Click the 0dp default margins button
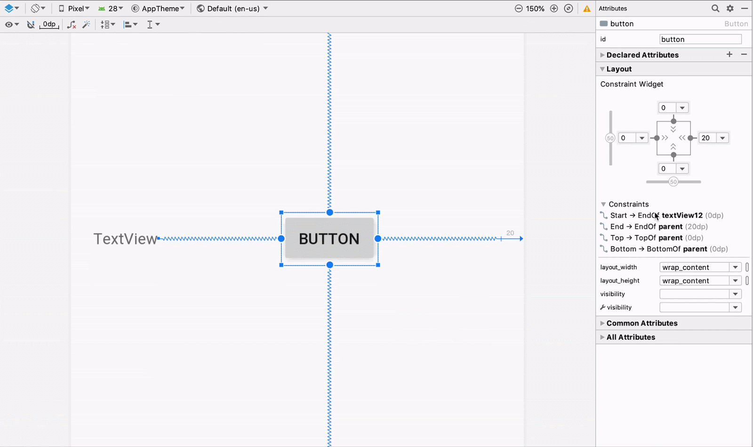 pyautogui.click(x=49, y=24)
